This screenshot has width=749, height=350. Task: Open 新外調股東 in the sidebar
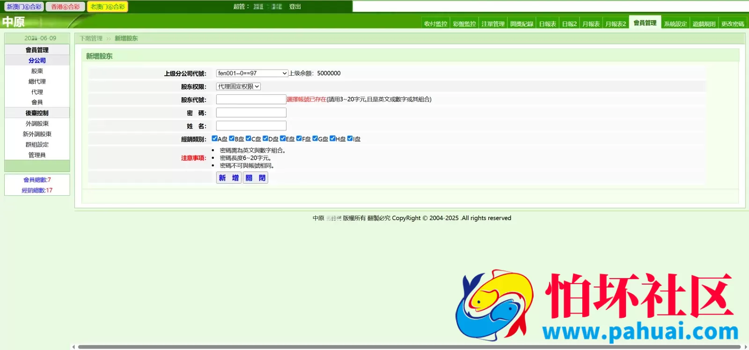[37, 134]
